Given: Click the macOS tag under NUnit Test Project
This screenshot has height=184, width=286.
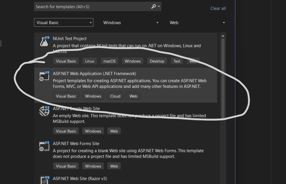Looking at the screenshot, I should click(x=109, y=61).
